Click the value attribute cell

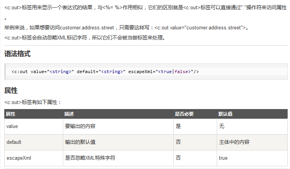(12, 126)
